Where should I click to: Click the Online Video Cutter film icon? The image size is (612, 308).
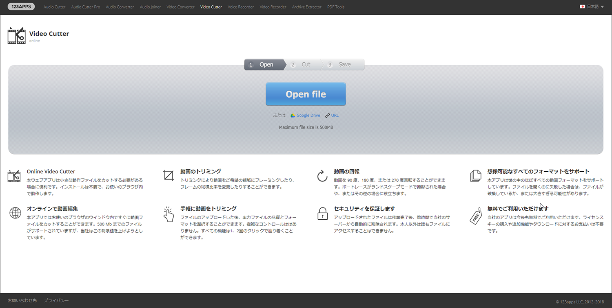coord(14,176)
